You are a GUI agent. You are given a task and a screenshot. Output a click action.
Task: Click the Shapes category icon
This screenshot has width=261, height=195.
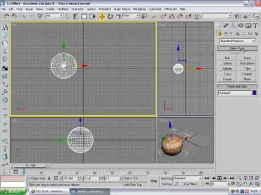pyautogui.click(x=226, y=34)
